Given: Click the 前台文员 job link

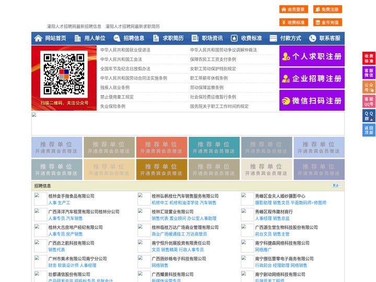Looking at the screenshot, I should 263,234.
